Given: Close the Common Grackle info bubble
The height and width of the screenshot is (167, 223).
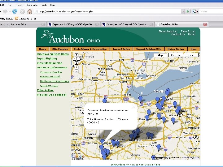Looking at the screenshot, I should coord(134,106).
